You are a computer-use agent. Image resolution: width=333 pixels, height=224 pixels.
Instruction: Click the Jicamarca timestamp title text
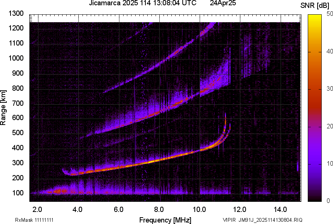[142, 3]
